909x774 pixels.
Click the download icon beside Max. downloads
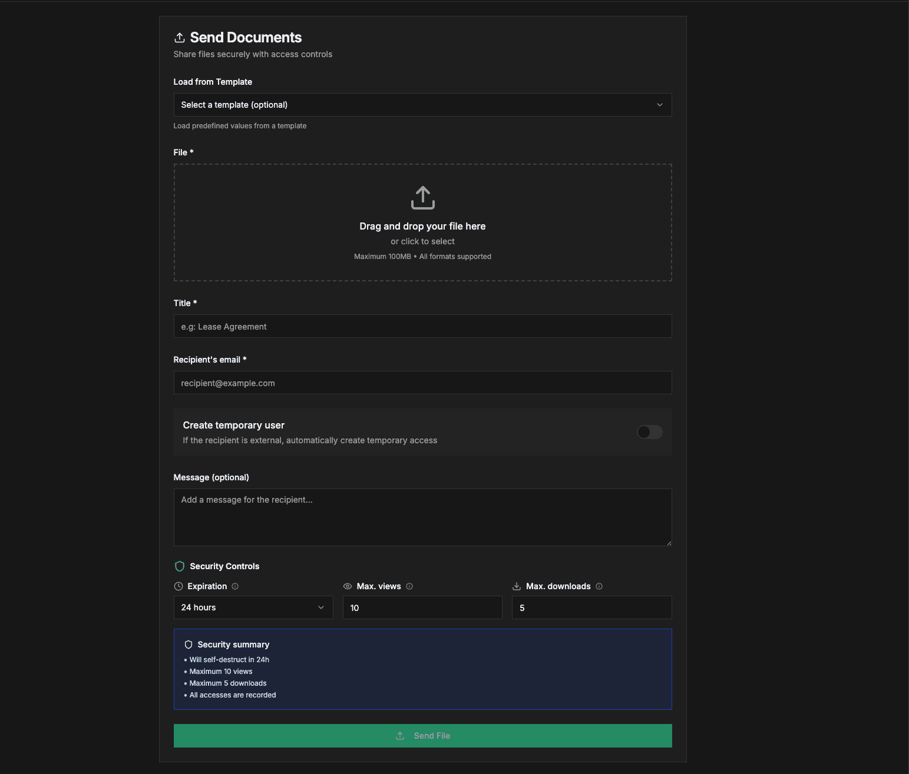pos(516,586)
